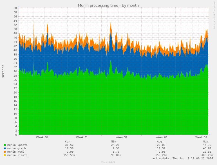Select the 'munin update' legend label
The width and height of the screenshot is (217, 165).
pos(17,145)
